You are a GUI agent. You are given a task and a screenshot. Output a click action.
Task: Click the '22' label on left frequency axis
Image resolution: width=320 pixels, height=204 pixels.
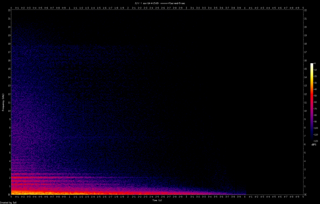click(9, 10)
